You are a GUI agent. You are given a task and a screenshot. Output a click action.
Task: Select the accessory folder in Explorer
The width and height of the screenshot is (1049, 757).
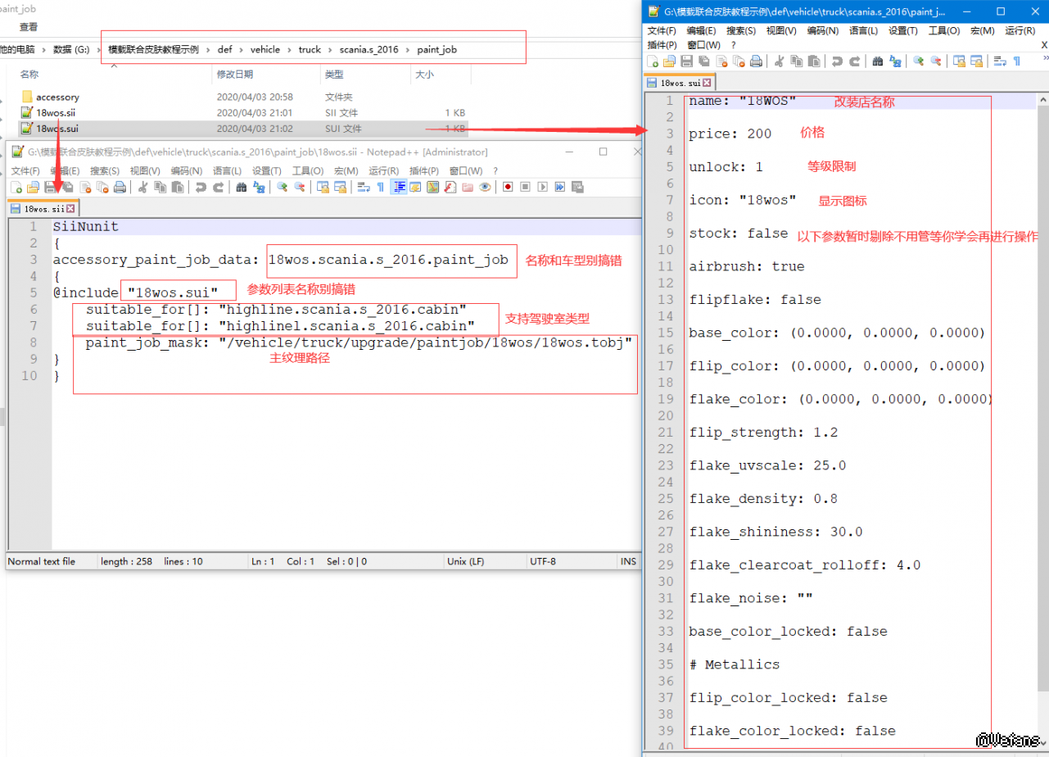57,97
